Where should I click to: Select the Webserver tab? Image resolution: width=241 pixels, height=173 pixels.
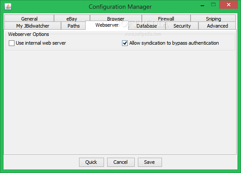point(107,25)
